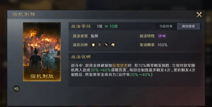The image size is (212, 107).
Task: Click the 临机制胜 burning city card
Action: pyautogui.click(x=42, y=52)
